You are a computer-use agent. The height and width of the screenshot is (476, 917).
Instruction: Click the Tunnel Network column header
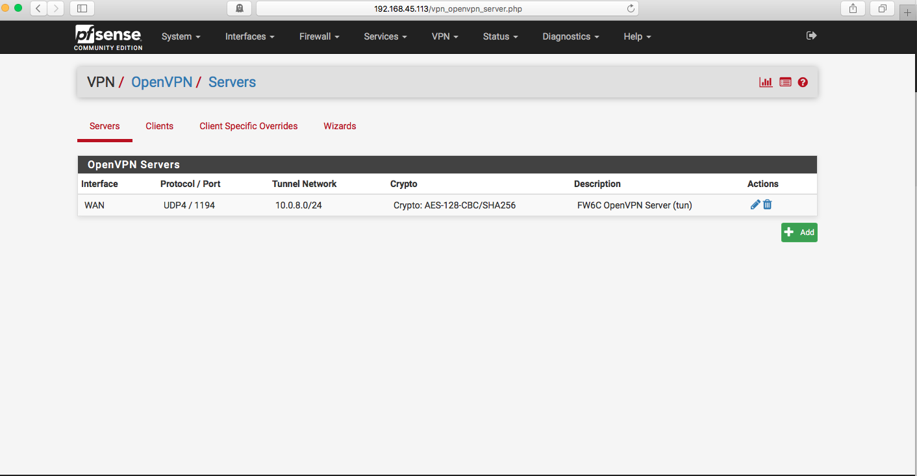click(x=305, y=184)
